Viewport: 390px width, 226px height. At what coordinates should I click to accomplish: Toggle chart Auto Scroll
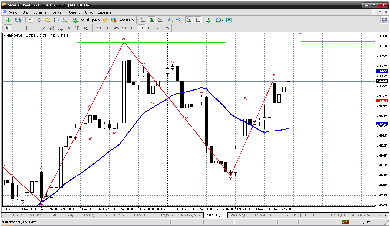[189, 20]
